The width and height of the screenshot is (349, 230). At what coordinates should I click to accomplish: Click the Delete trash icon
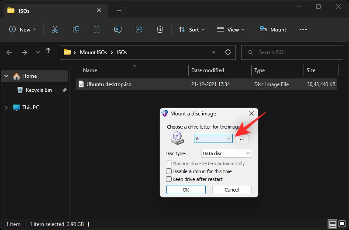point(160,29)
